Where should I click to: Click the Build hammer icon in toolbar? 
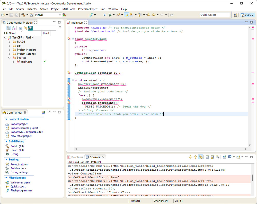click(23, 15)
